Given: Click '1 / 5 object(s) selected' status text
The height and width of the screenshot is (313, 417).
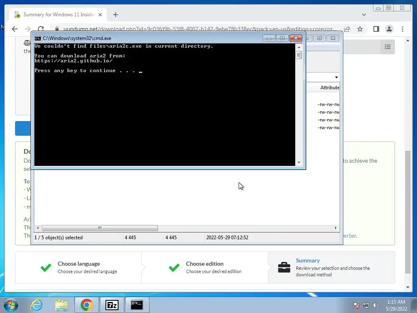Looking at the screenshot, I should click(x=59, y=238).
